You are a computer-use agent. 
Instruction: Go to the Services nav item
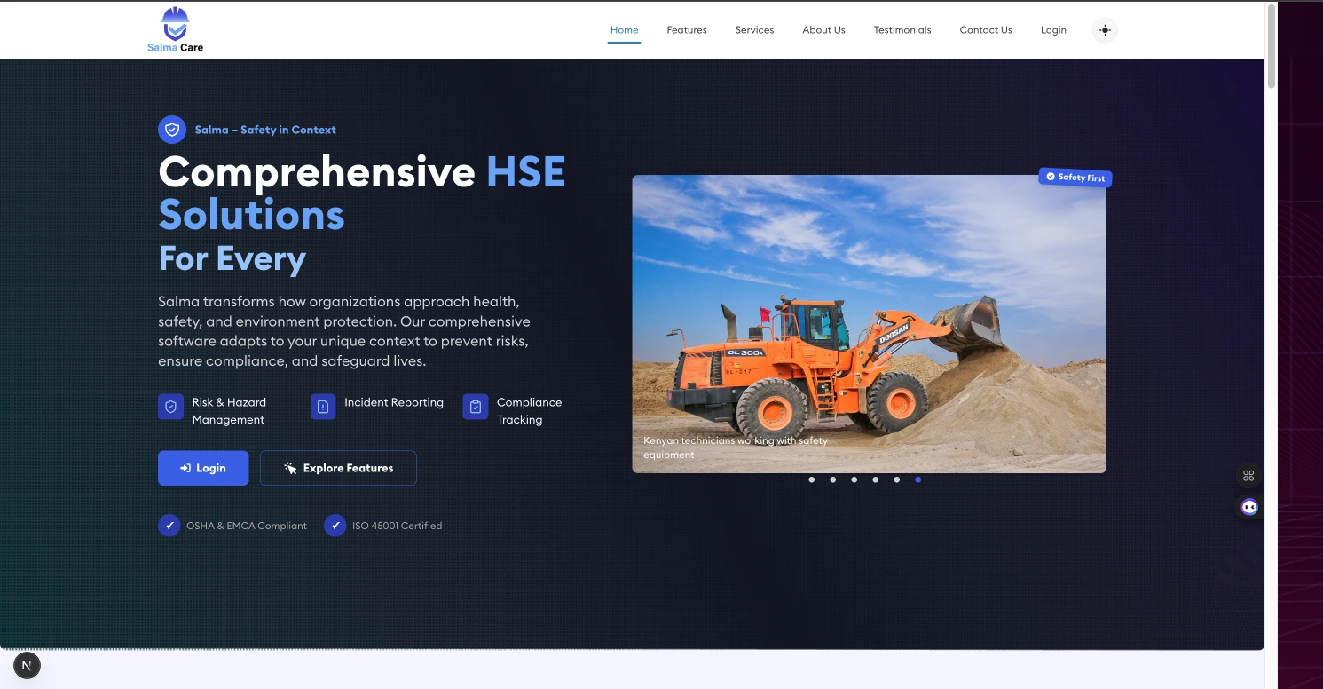754,30
